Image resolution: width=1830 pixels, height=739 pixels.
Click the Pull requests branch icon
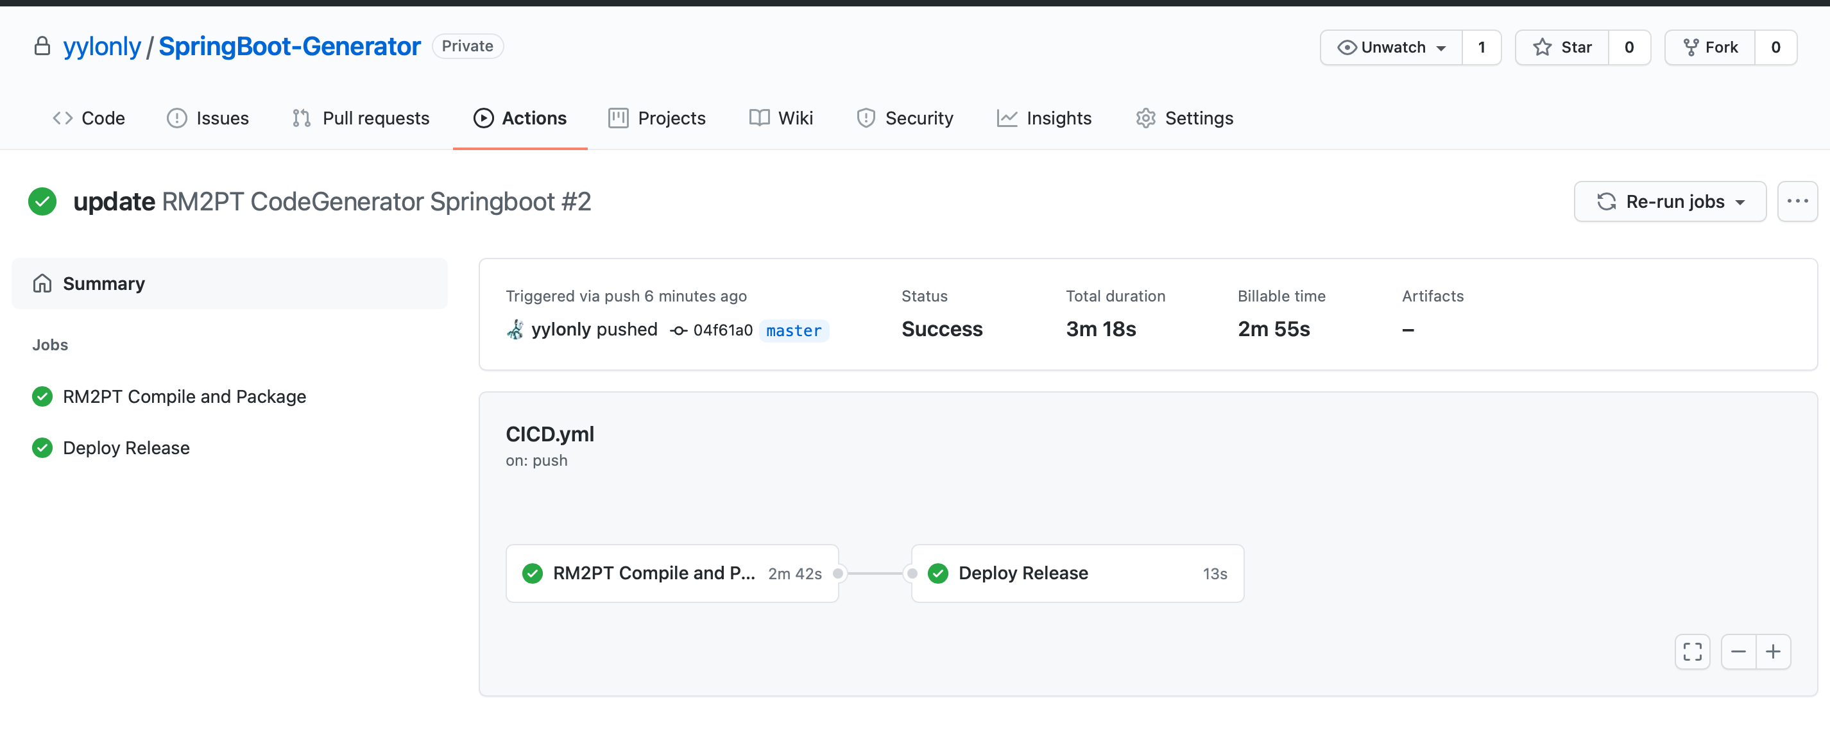(x=301, y=118)
